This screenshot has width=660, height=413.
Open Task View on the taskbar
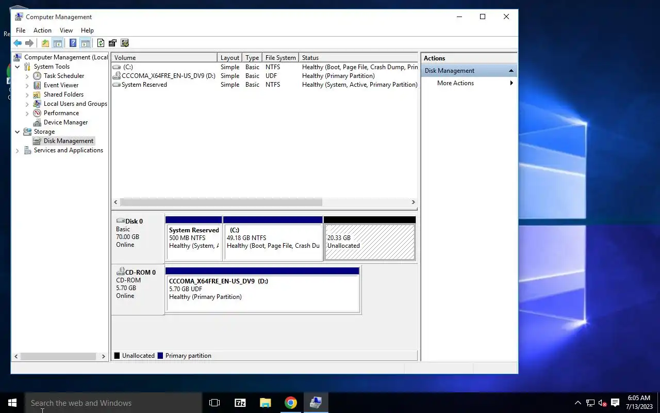214,403
